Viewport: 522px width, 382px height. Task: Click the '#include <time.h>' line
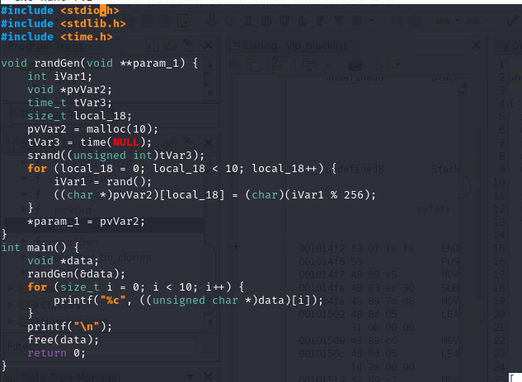[57, 37]
